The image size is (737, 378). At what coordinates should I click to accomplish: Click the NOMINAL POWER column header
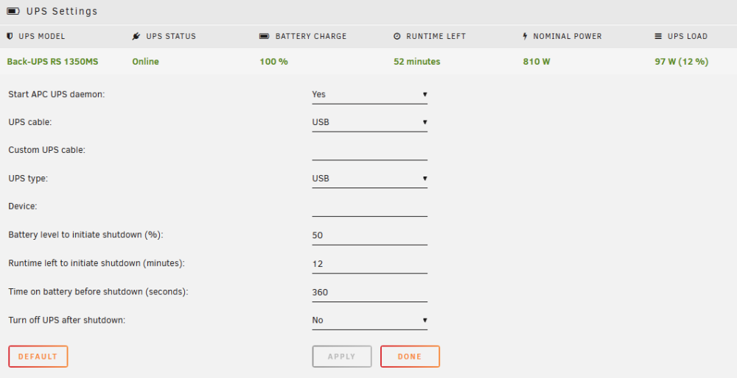coord(567,36)
